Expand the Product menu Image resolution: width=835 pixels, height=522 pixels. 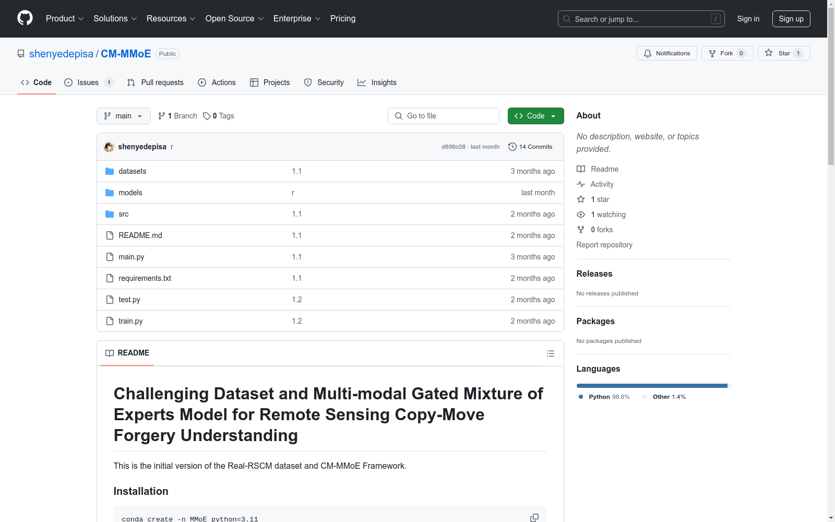click(x=65, y=19)
